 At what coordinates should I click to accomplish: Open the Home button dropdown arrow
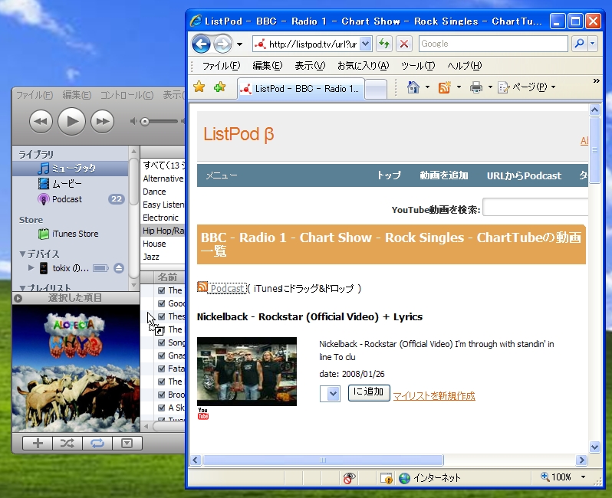(427, 87)
